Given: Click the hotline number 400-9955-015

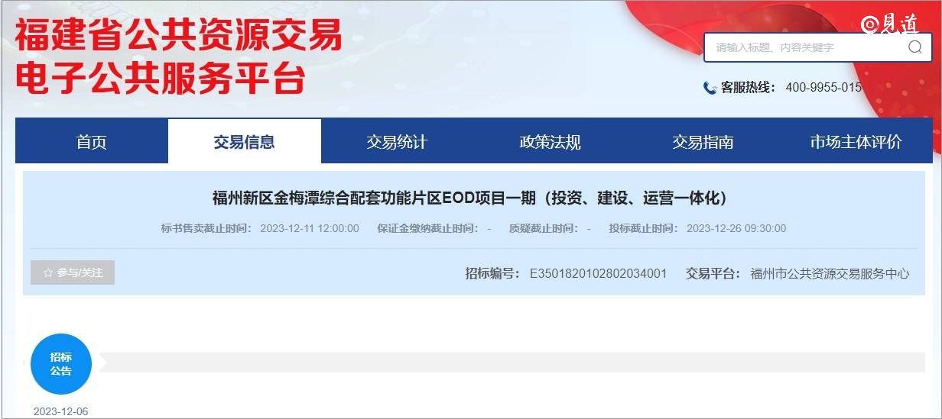Looking at the screenshot, I should tap(823, 88).
